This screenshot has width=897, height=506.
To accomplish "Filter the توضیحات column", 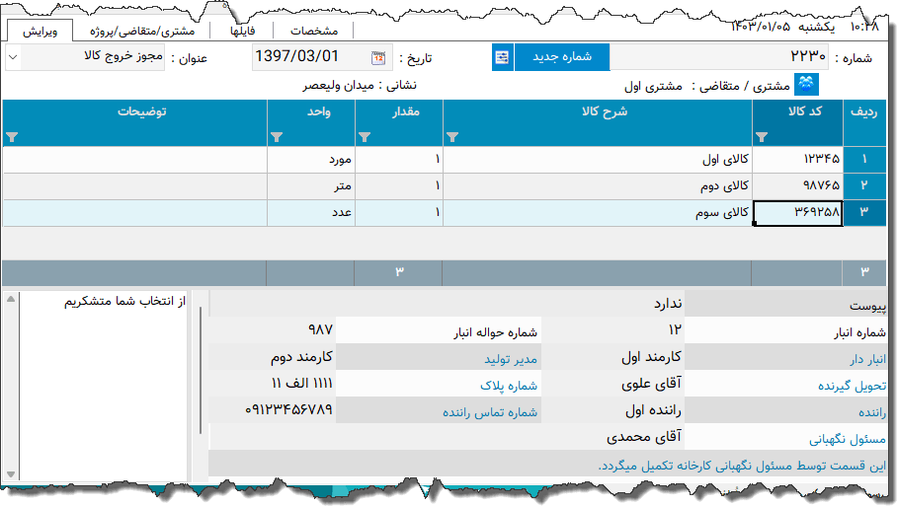I will [12, 137].
